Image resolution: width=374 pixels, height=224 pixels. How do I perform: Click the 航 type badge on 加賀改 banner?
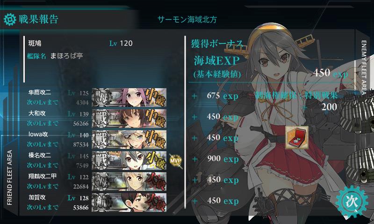(x=101, y=203)
